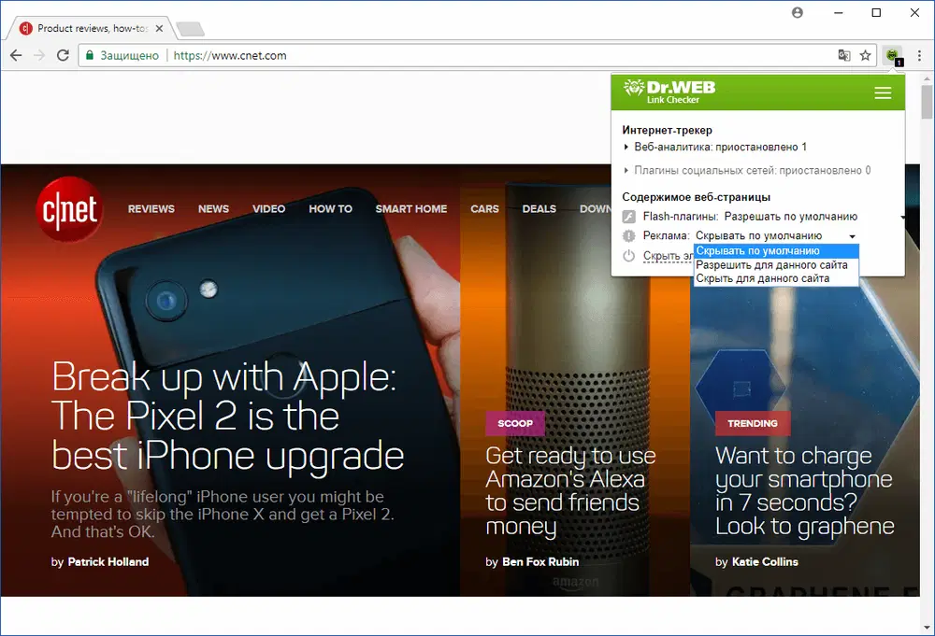Open the Реклама dropdown arrow

click(852, 236)
